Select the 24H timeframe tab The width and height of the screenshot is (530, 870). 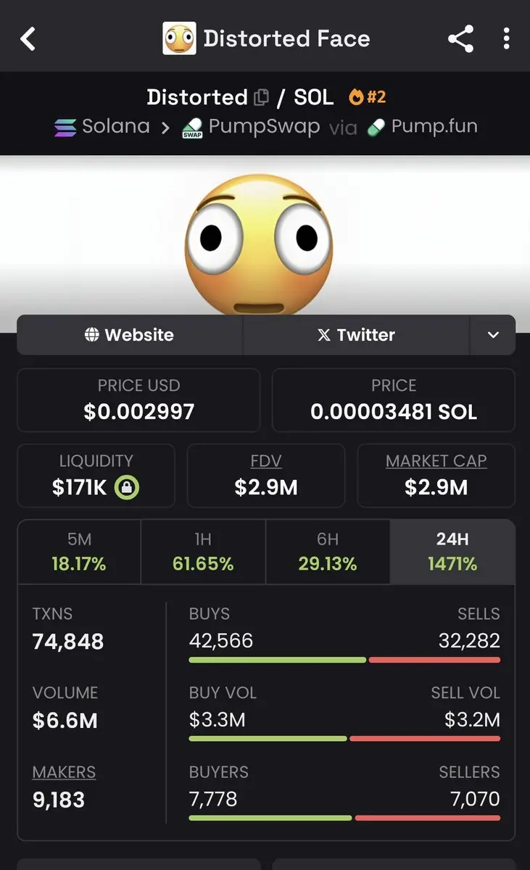pyautogui.click(x=452, y=552)
